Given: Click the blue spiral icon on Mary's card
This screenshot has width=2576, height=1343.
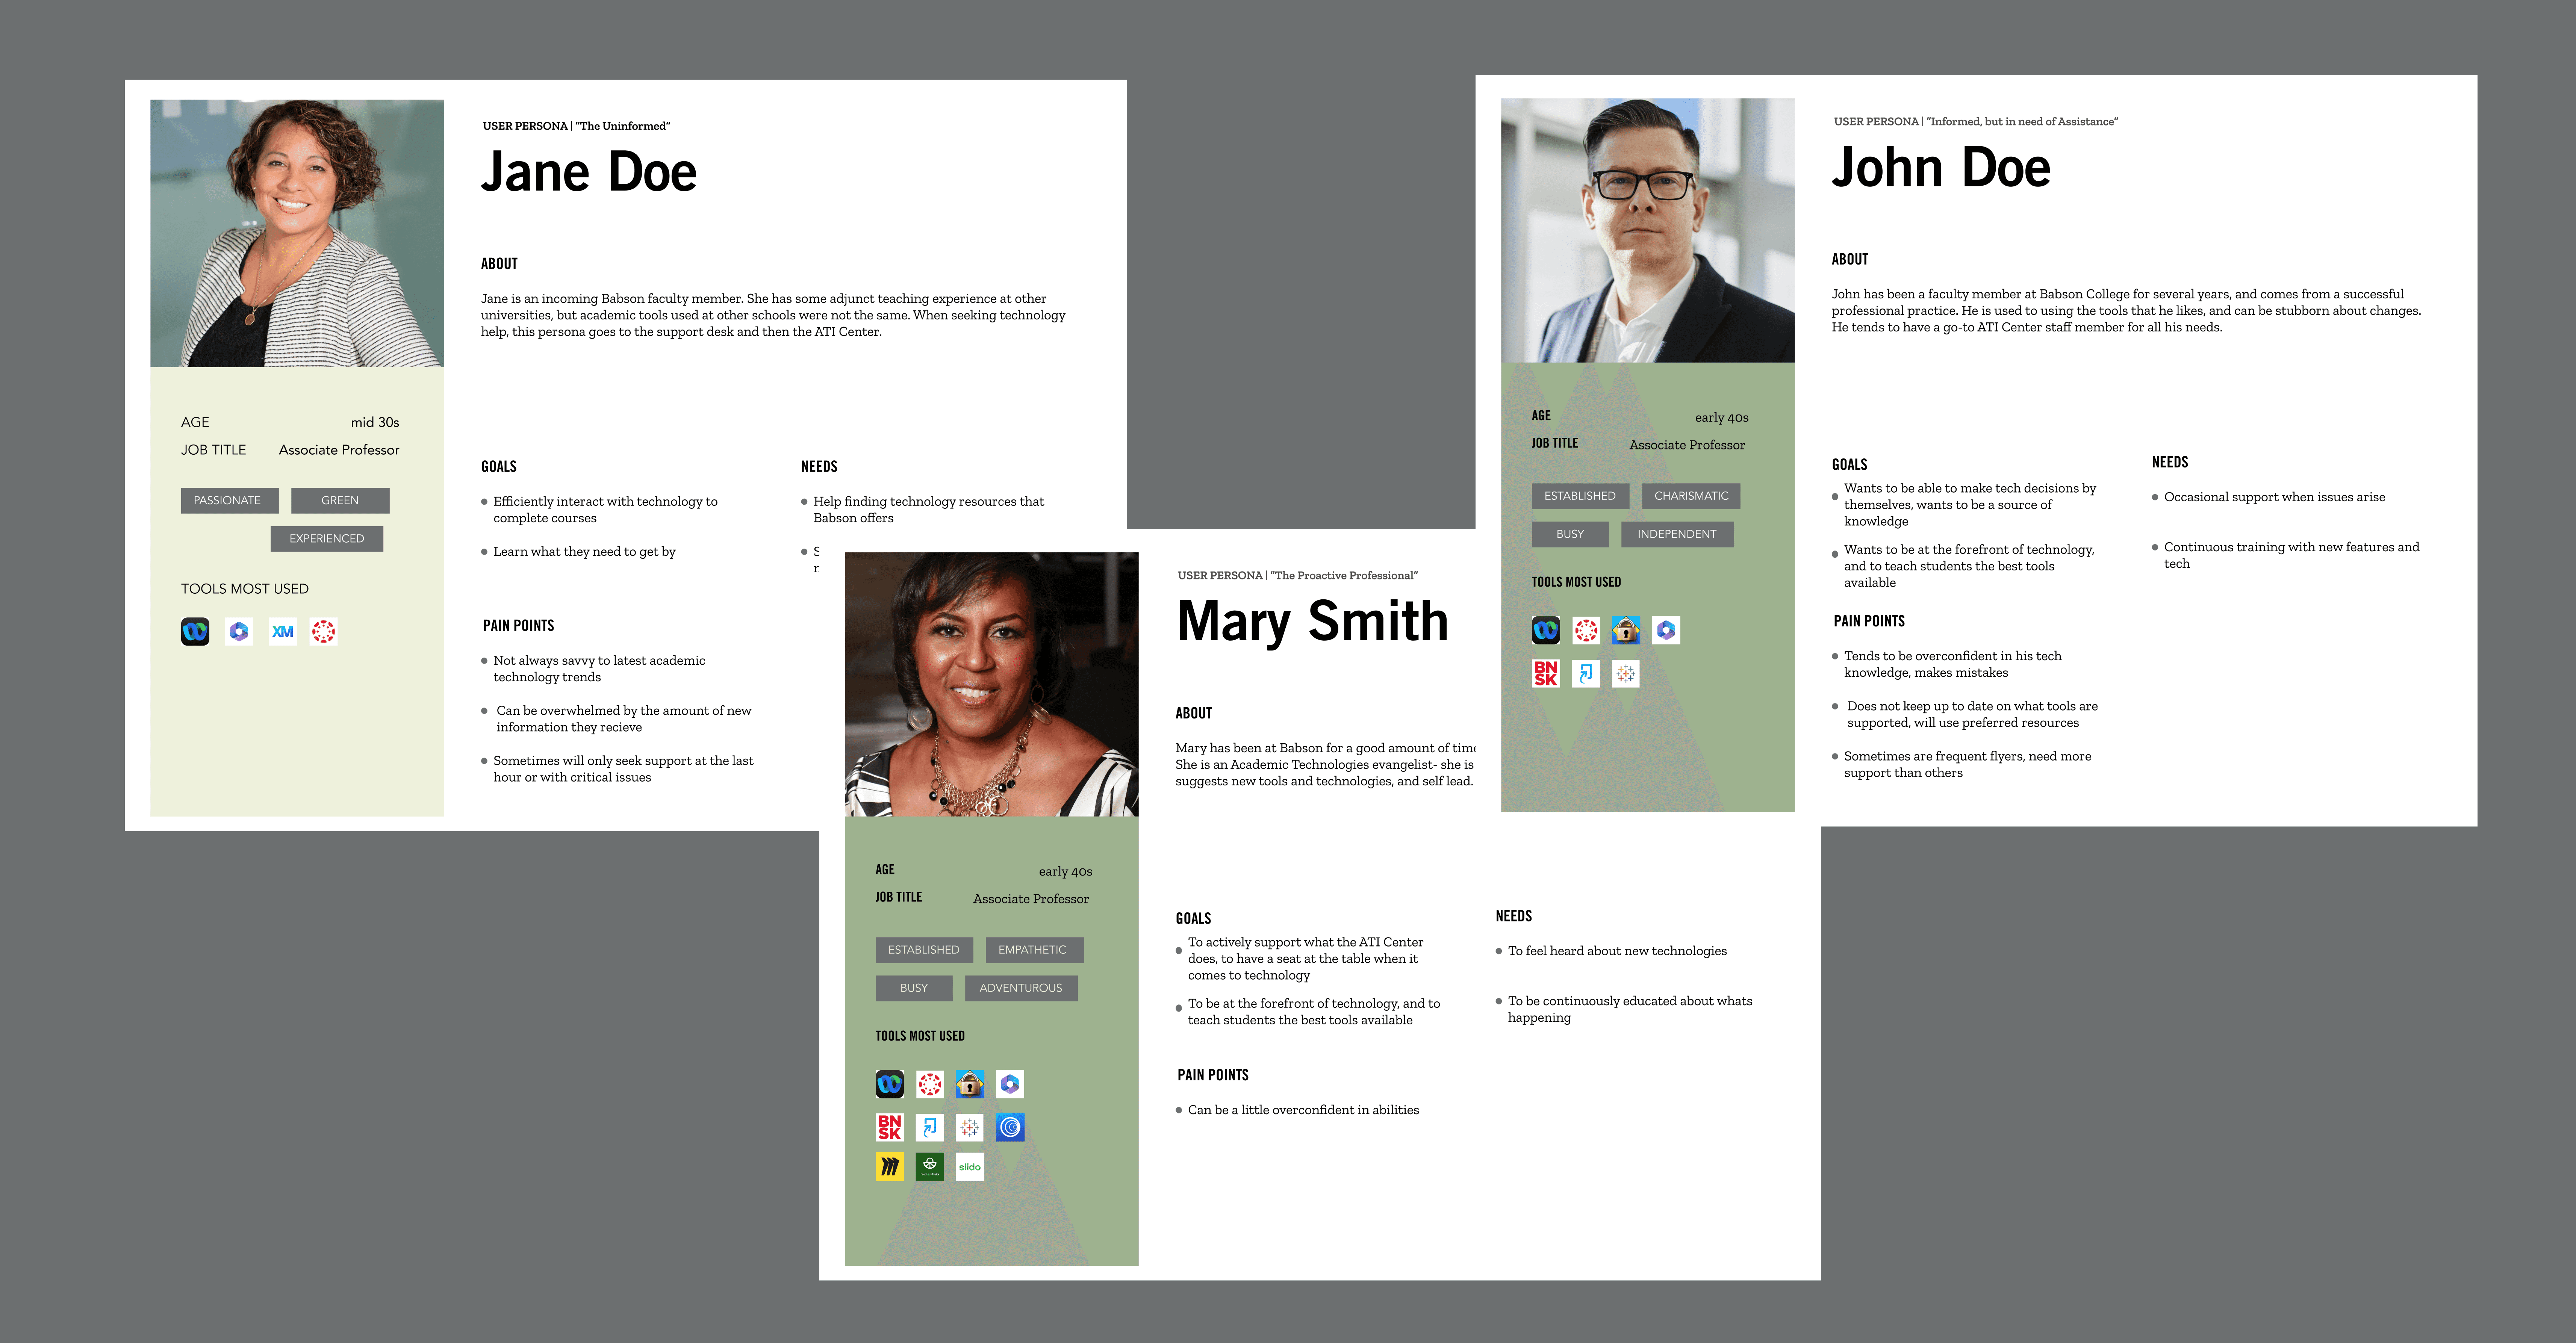Looking at the screenshot, I should pos(1010,1127).
